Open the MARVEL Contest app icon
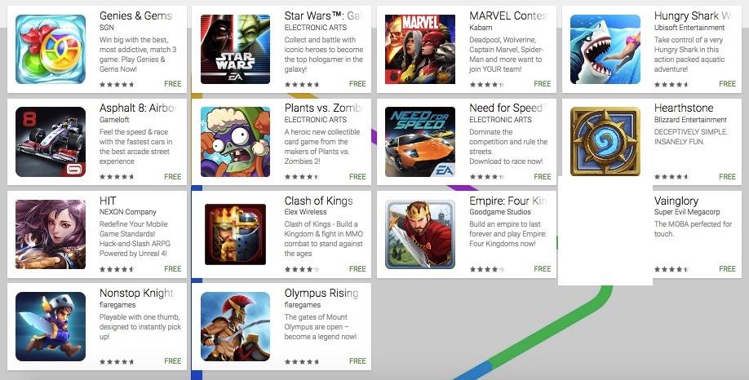The image size is (749, 380). [x=420, y=49]
